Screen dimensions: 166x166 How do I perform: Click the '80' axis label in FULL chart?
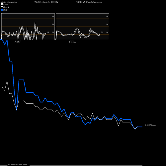[107, 16]
